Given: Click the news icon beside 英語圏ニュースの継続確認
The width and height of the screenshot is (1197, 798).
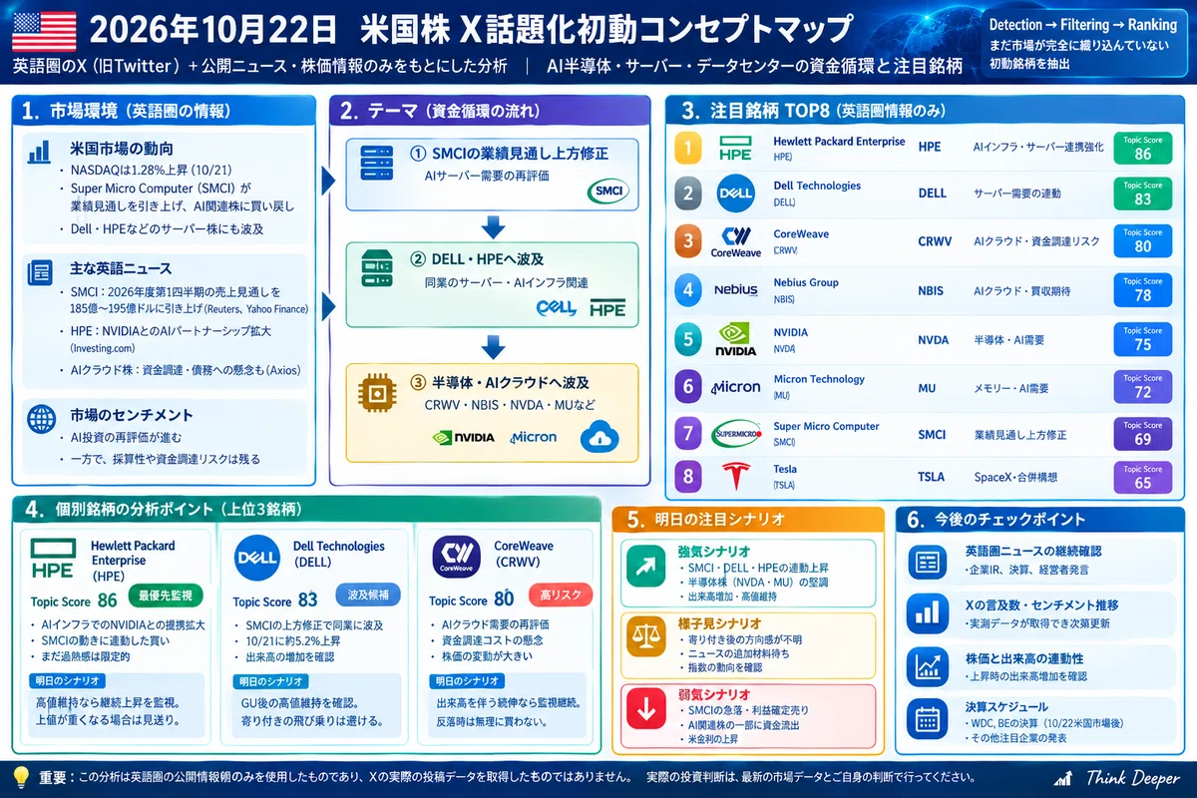Looking at the screenshot, I should (929, 561).
